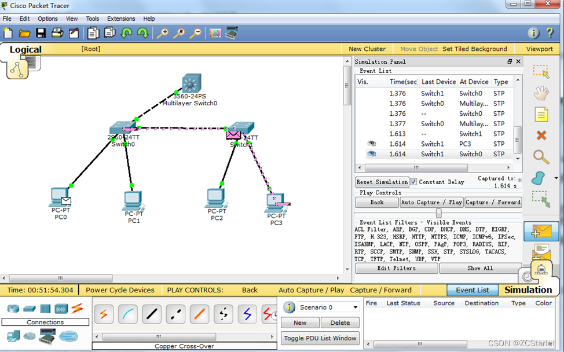Toggle eye visibility for Switch1 to PC3 event
Viewport: 564px width, 352px height.
372,144
